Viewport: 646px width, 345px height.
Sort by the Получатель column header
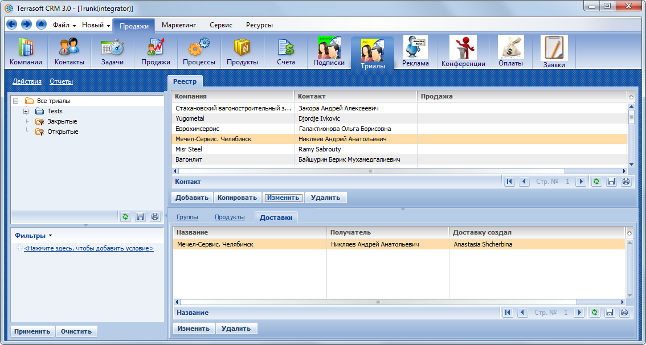(388, 233)
